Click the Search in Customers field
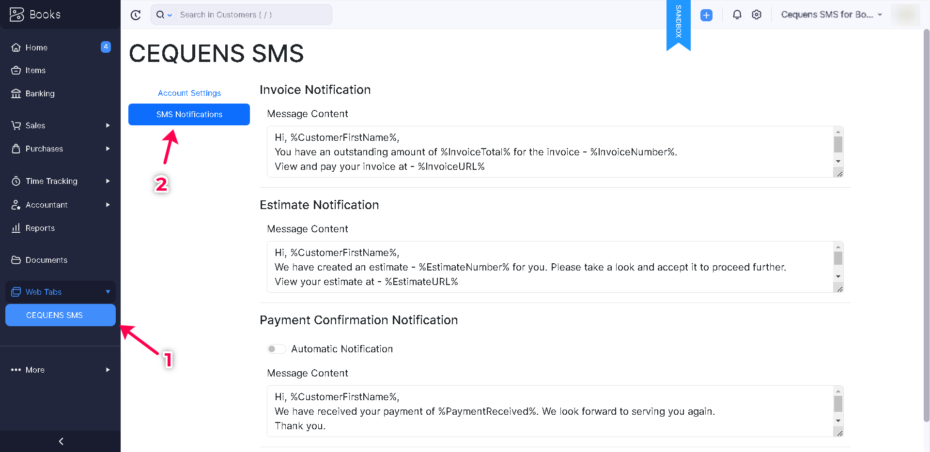930x452 pixels. (x=254, y=15)
